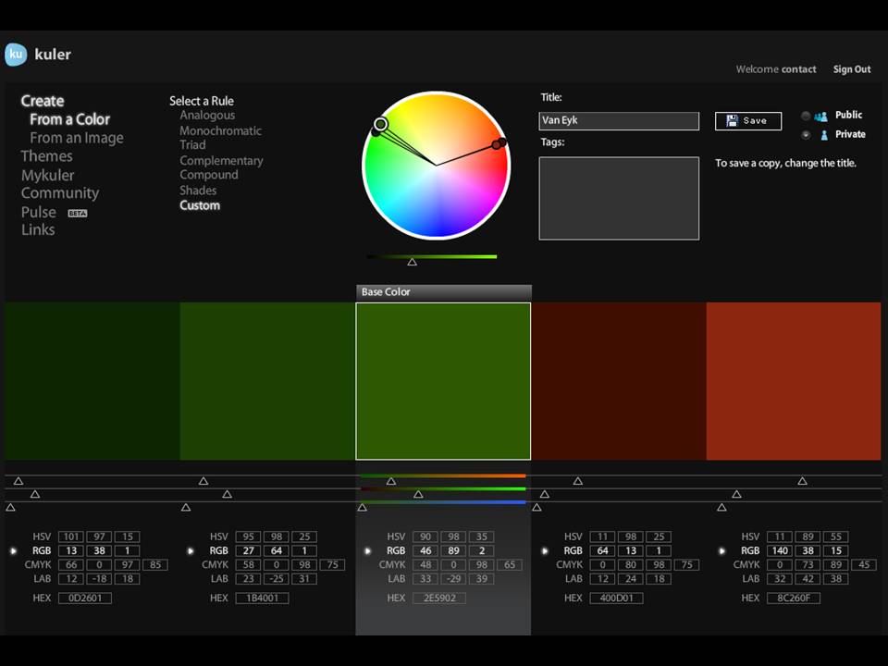Click the Title field containing Van Eyk

click(619, 120)
